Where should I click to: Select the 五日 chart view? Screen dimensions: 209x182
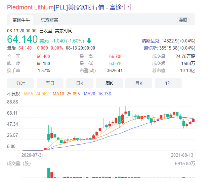[50, 83]
